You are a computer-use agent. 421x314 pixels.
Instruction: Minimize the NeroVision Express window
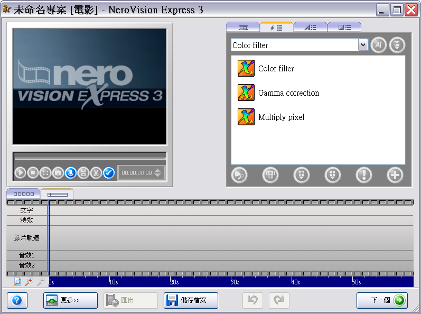(x=382, y=10)
